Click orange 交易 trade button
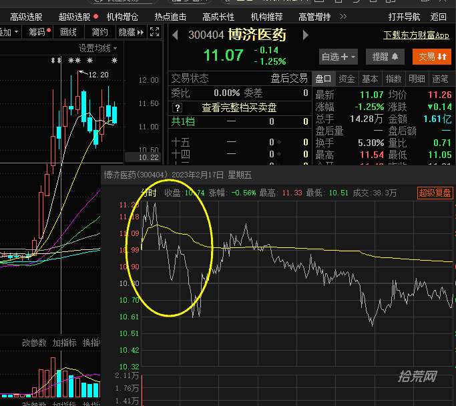This screenshot has height=406, width=456. (431, 57)
